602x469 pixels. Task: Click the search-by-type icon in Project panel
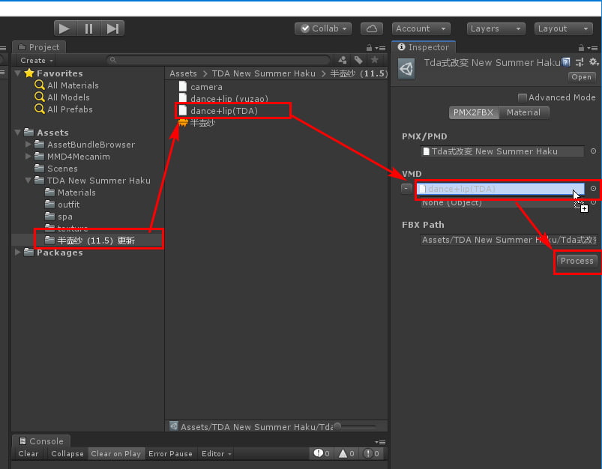(343, 59)
